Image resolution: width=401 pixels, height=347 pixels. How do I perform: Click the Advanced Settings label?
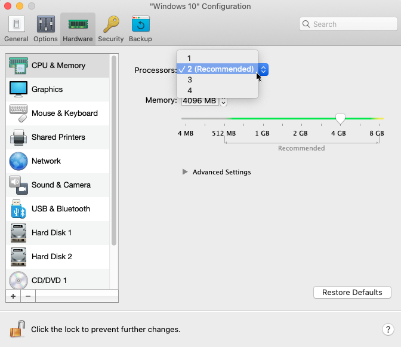(222, 172)
